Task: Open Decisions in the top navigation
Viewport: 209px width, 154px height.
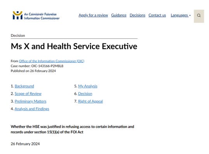Action: point(138,15)
